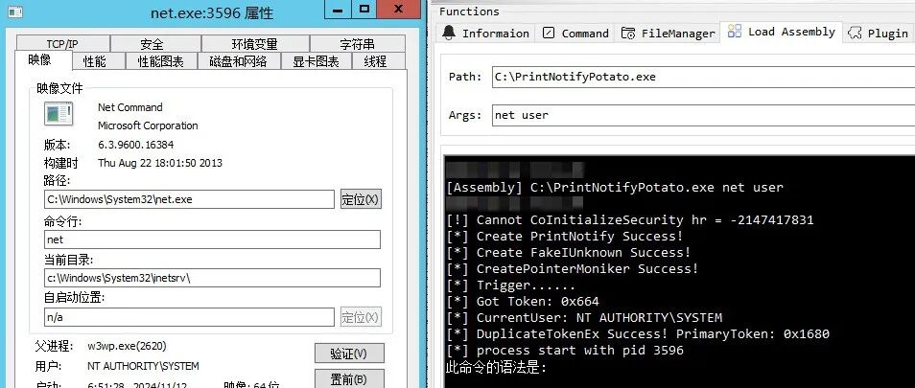This screenshot has width=915, height=388.
Task: Click the 命令行 field containing net
Action: (x=212, y=240)
